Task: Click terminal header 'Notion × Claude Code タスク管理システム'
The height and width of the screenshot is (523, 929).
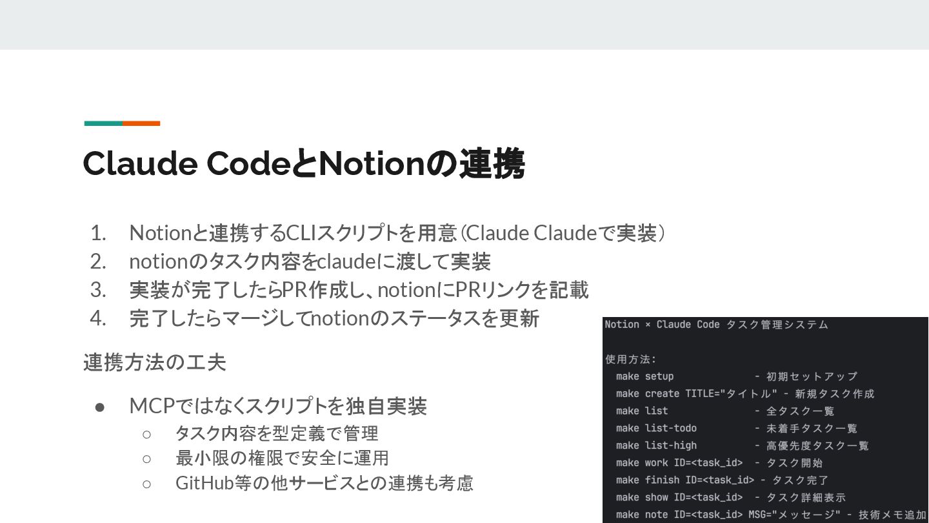Action: [x=716, y=325]
